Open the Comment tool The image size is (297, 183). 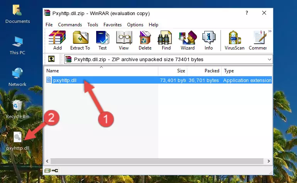point(258,41)
